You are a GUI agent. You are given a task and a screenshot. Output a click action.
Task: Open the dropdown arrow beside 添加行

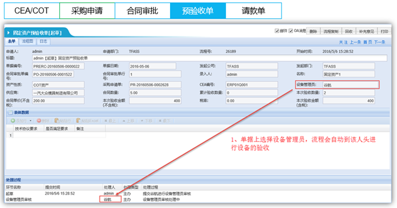[x=31, y=120]
